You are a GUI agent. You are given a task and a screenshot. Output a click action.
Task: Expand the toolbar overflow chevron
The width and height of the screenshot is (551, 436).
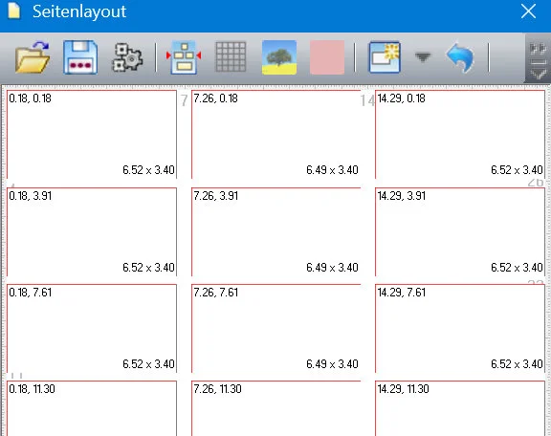pyautogui.click(x=538, y=58)
